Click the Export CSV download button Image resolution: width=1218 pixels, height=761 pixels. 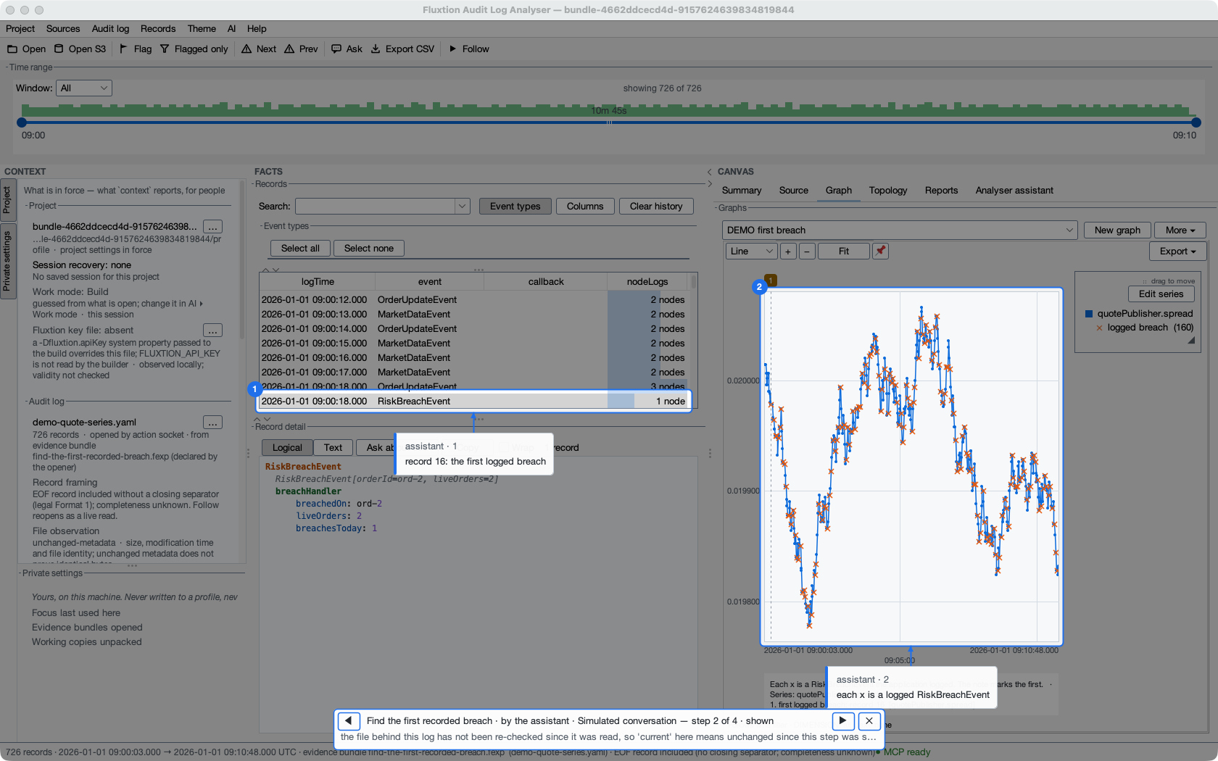pos(402,49)
